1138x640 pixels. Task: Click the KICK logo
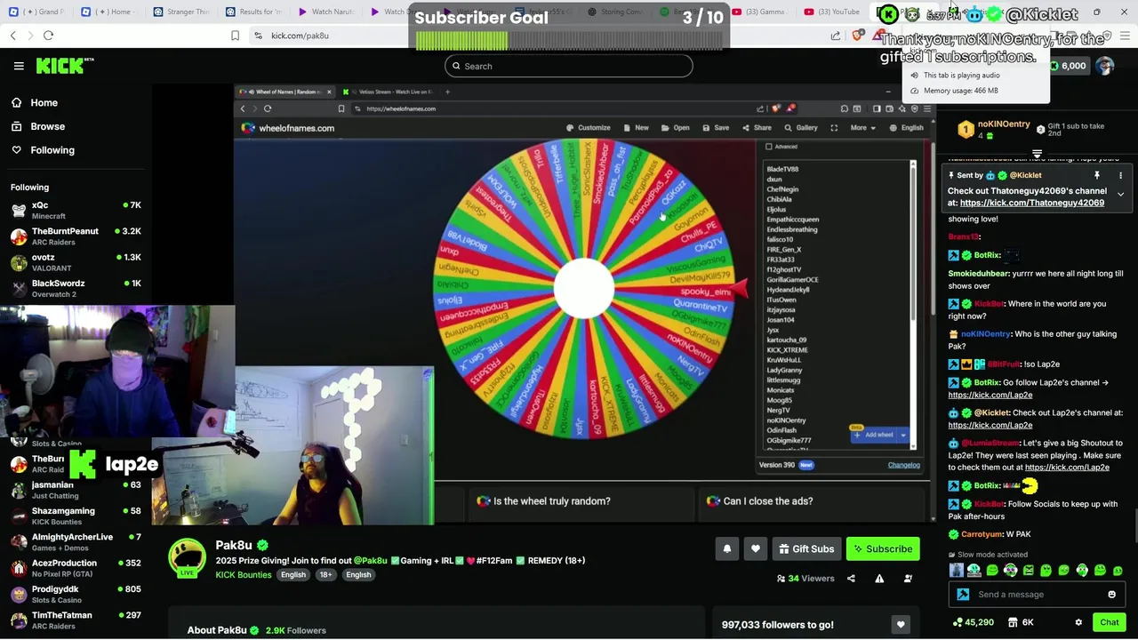click(x=64, y=66)
